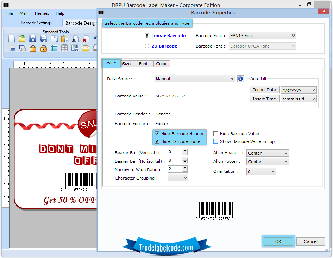This screenshot has height=258, width=333.
Task: Open the Databar UPCA Font dropdown
Action: point(262,46)
